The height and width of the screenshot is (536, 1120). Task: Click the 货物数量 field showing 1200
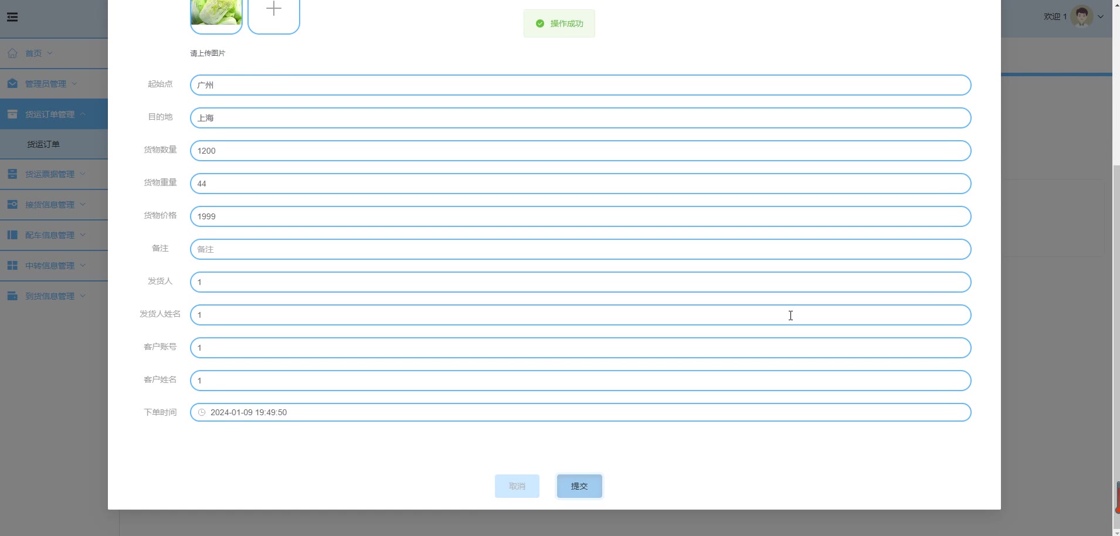581,151
